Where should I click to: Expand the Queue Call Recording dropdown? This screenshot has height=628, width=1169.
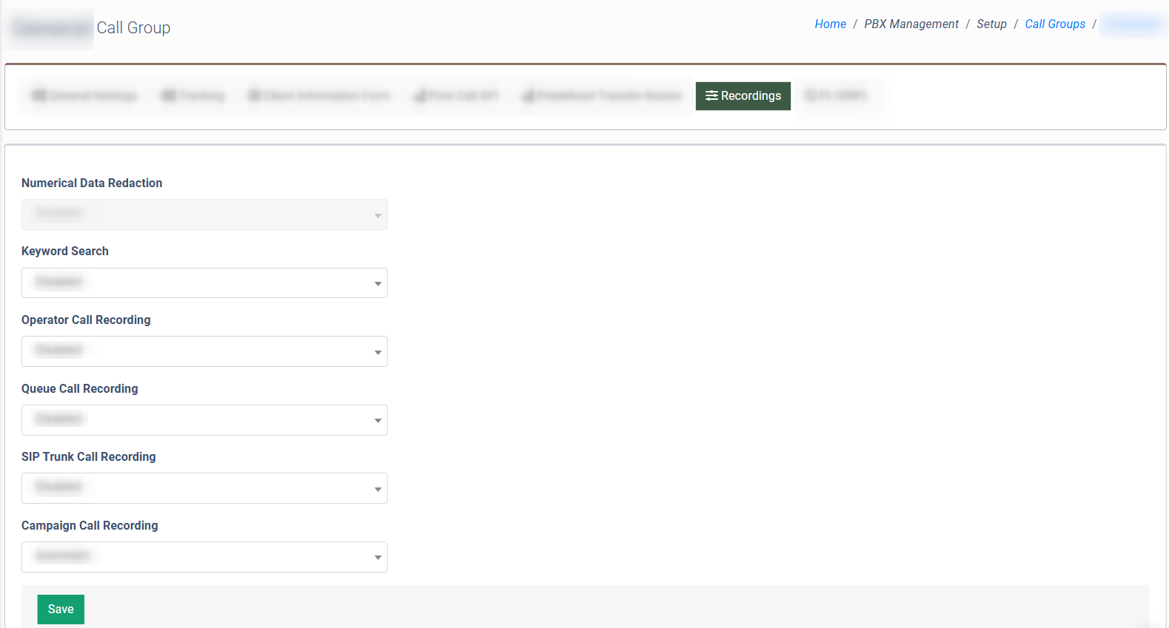(x=204, y=420)
